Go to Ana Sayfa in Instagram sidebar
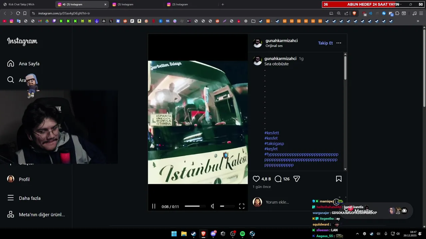Screen dimensions: 426x239 23,64
